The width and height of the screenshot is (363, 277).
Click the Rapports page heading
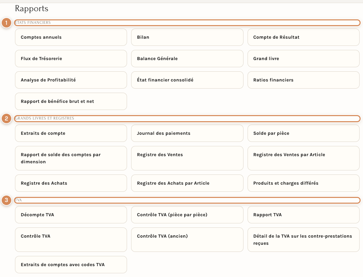(x=32, y=8)
